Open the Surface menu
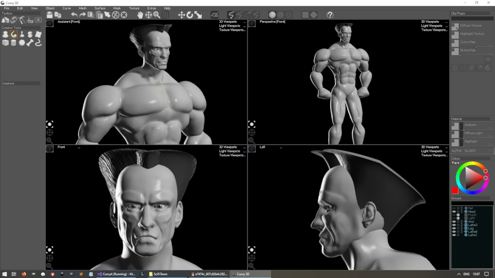This screenshot has width=495, height=278. coord(100,8)
